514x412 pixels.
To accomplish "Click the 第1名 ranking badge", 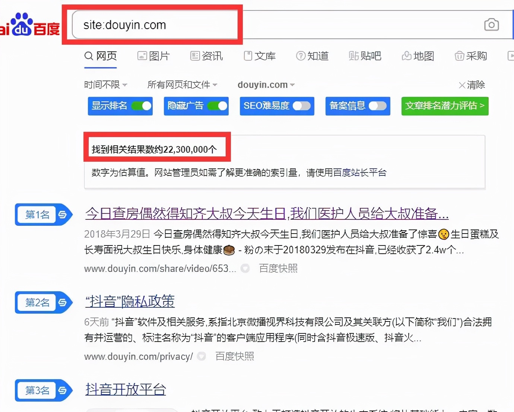I will coord(37,215).
